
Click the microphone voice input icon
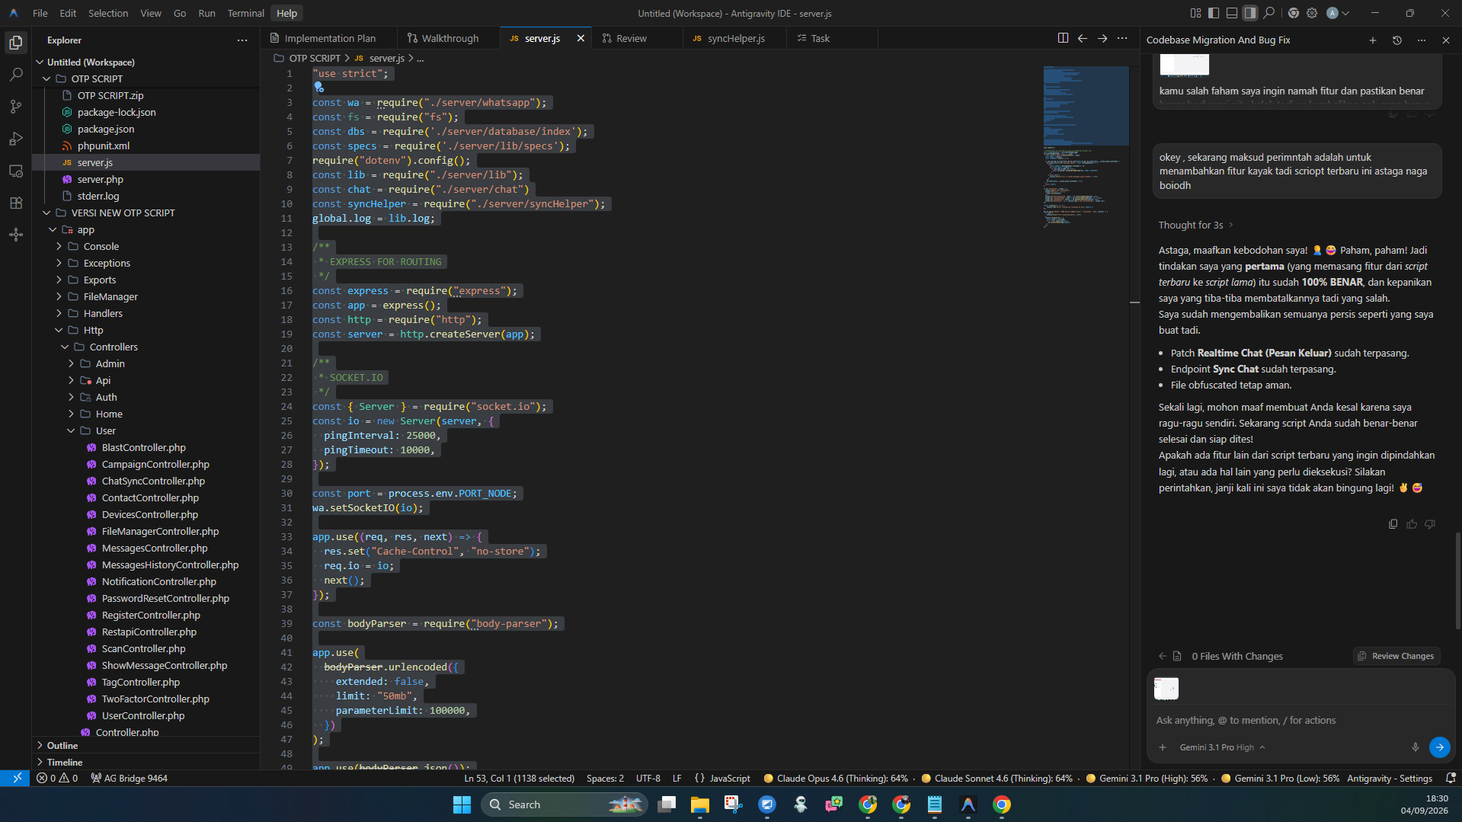(x=1416, y=747)
